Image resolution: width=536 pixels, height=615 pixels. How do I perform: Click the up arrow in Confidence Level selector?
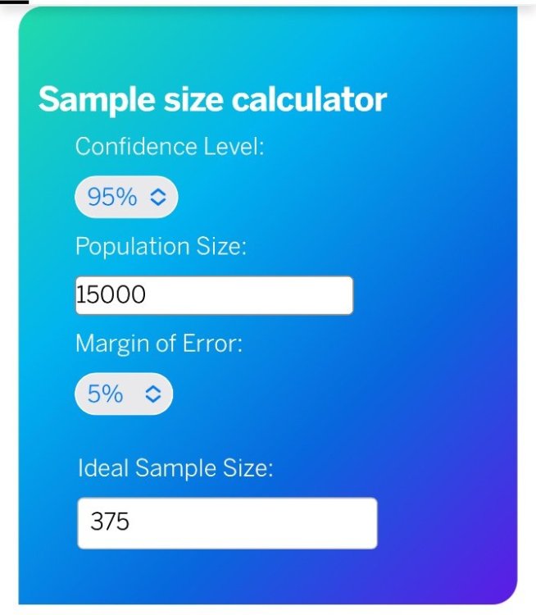(x=158, y=192)
